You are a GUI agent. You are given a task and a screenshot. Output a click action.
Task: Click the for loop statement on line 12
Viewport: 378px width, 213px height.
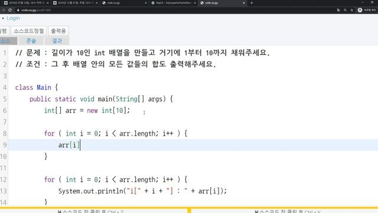pos(116,179)
